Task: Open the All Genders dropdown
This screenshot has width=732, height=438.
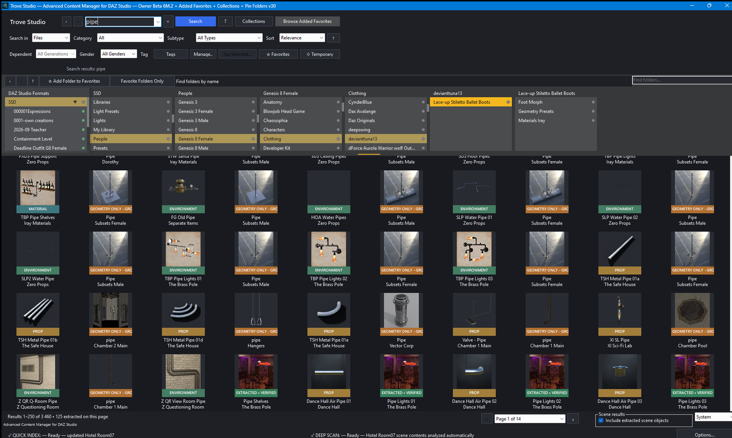Action: tap(119, 54)
